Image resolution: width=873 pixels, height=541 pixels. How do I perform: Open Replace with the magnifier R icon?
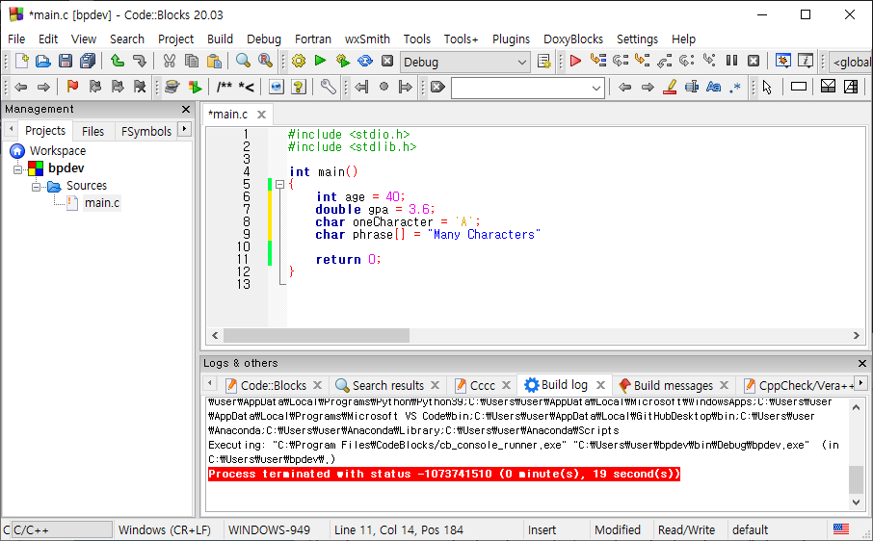point(265,62)
